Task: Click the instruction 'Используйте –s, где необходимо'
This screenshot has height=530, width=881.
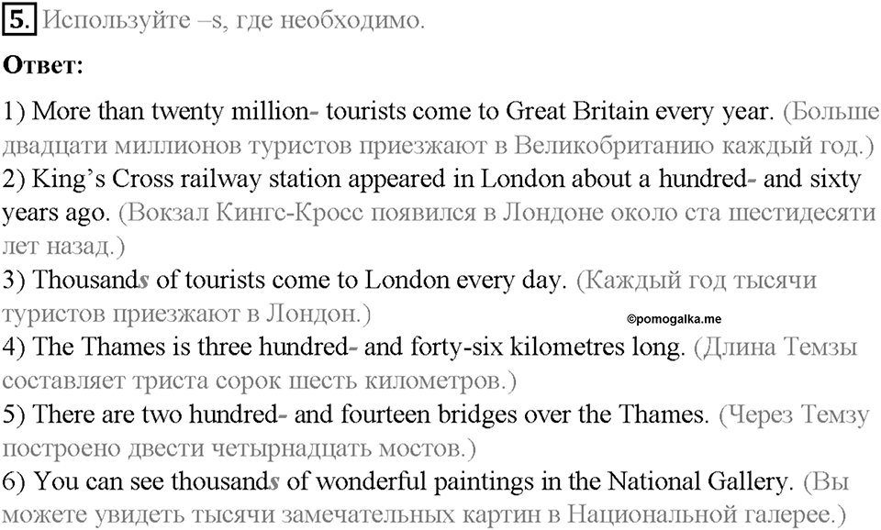Action: point(233,20)
